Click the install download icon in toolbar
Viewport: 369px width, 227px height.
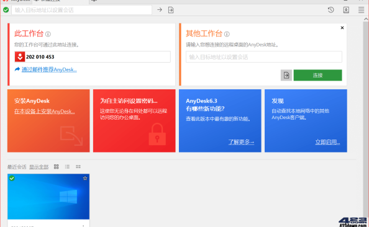click(346, 10)
